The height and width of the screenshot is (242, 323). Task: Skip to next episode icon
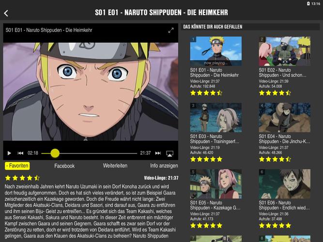point(158,153)
